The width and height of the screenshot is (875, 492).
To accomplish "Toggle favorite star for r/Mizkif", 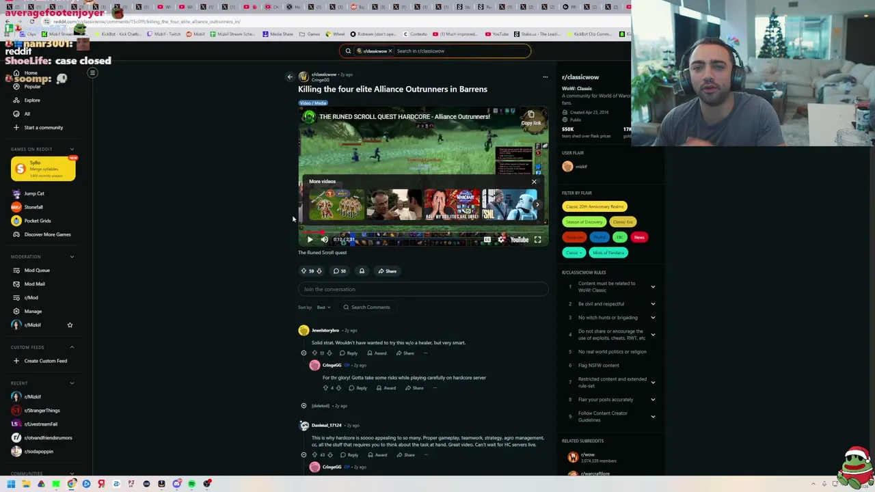I will [x=70, y=325].
